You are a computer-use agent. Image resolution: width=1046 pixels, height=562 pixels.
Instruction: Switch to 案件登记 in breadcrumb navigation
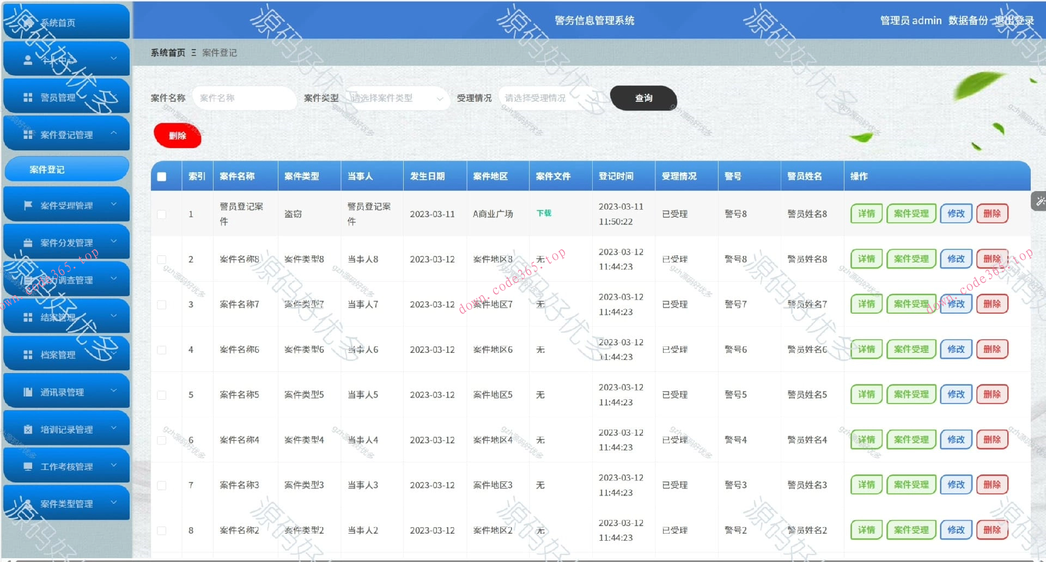click(219, 52)
